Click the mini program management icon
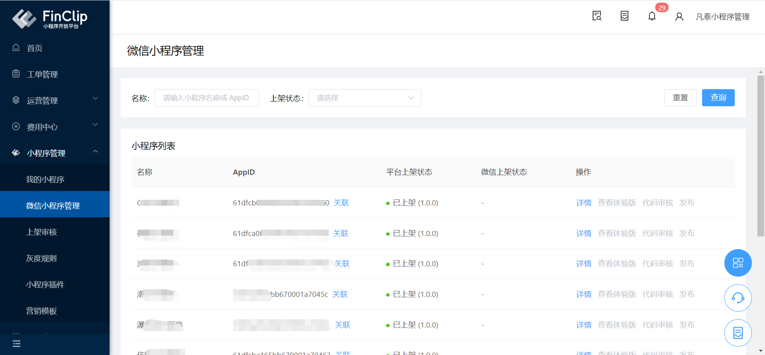This screenshot has height=355, width=765. click(x=16, y=153)
